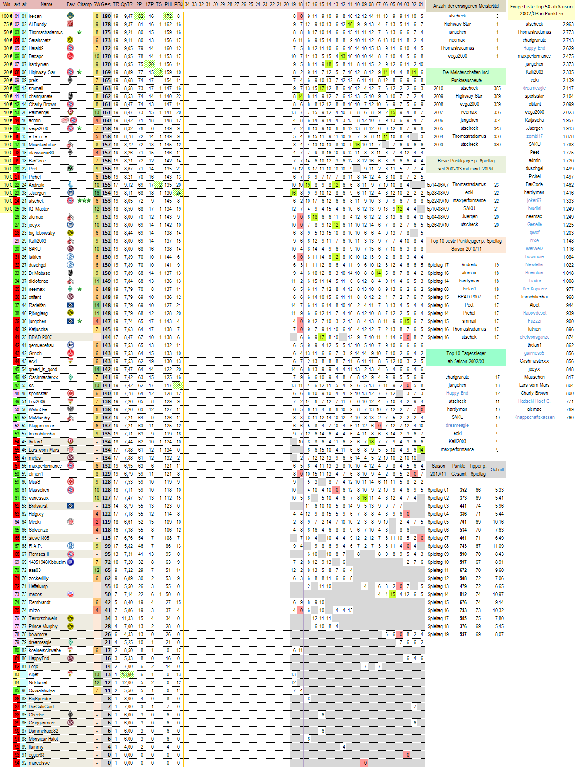Click jungchen's green champion star
This screenshot has height=767, width=575.
coord(79,321)
